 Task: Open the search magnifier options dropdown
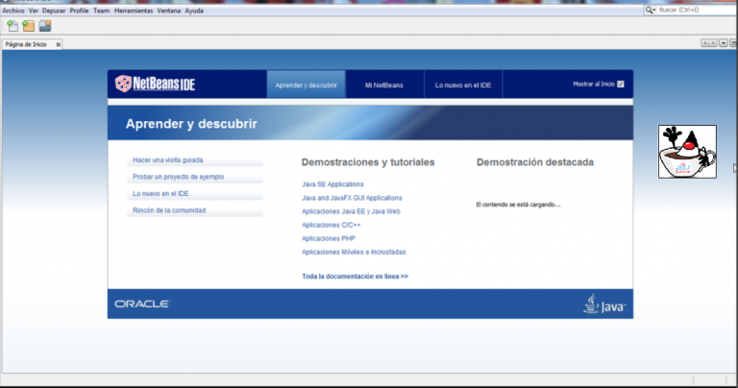pos(651,10)
